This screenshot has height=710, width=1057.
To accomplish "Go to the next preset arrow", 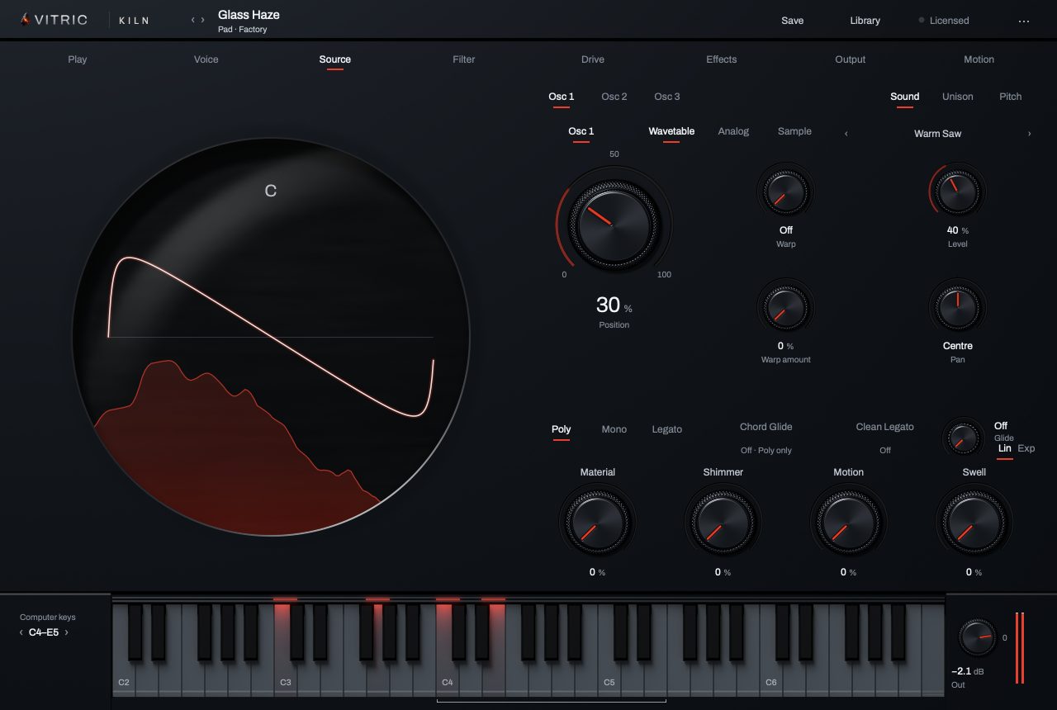I will pyautogui.click(x=203, y=20).
